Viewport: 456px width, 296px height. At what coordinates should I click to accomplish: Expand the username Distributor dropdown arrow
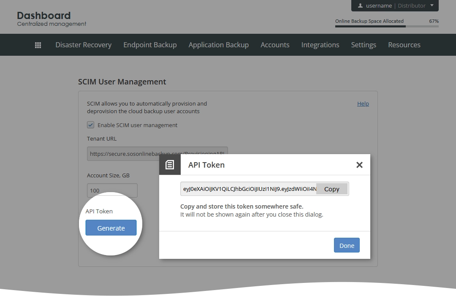coord(432,5)
